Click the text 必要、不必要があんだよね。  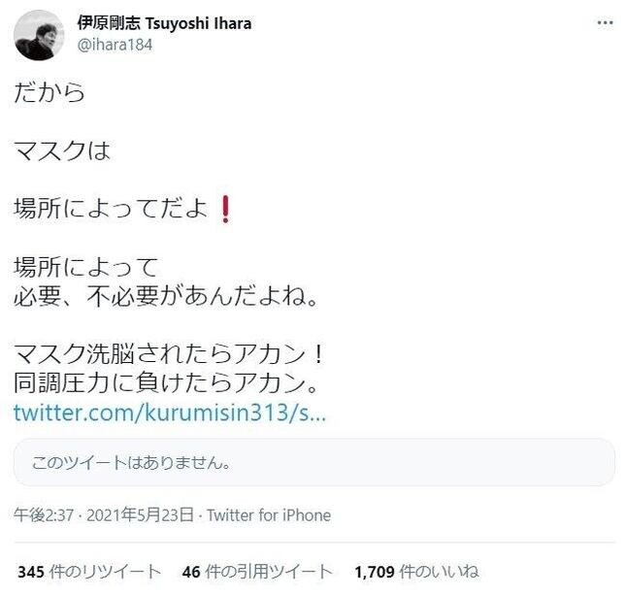point(166,296)
